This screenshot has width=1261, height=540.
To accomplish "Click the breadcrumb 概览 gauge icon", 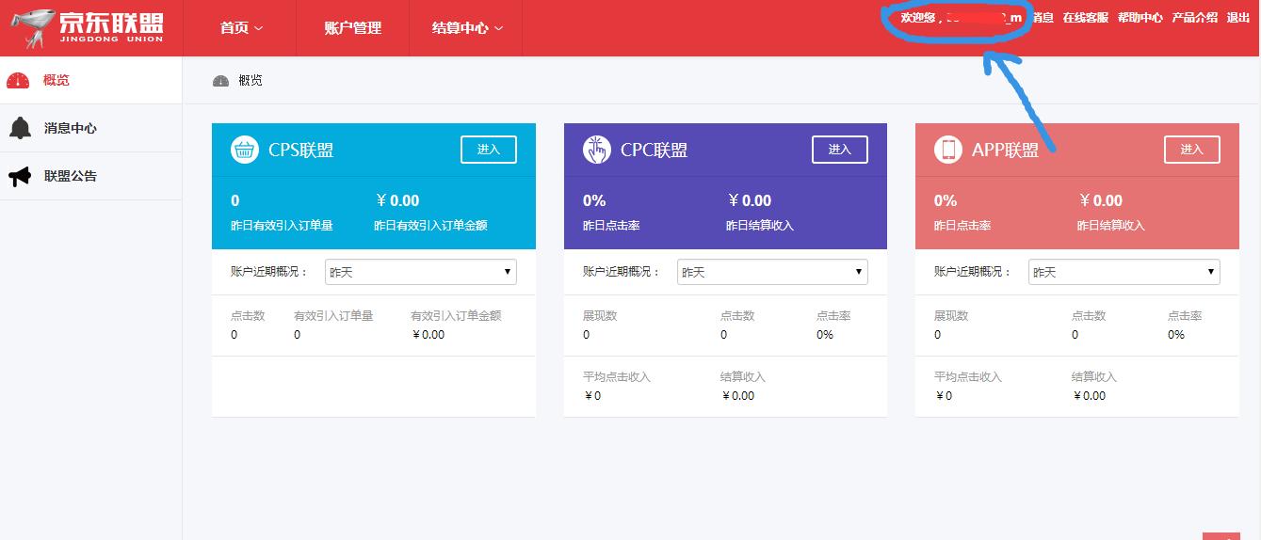I will (221, 81).
